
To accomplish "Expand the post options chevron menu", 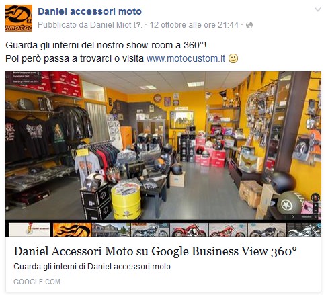I will pyautogui.click(x=318, y=9).
